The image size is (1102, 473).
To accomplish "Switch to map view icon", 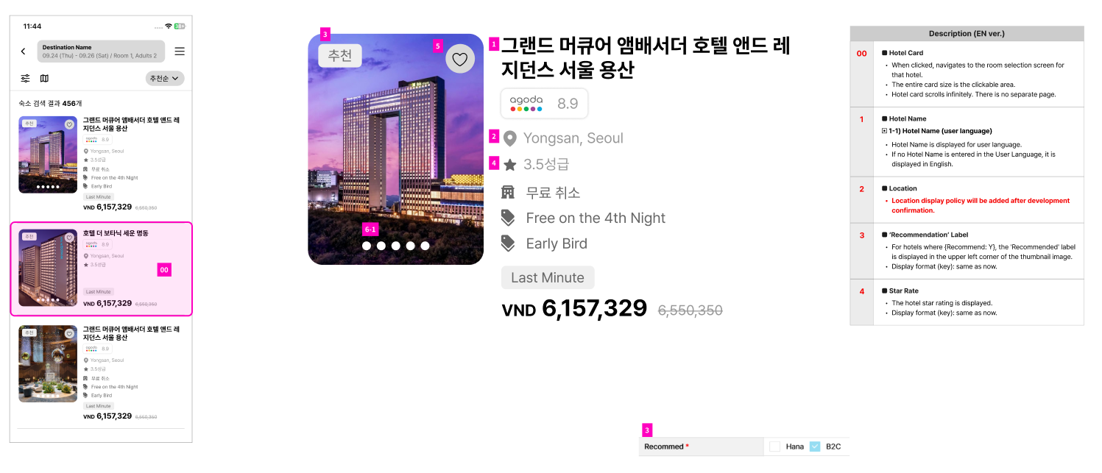I will point(44,78).
